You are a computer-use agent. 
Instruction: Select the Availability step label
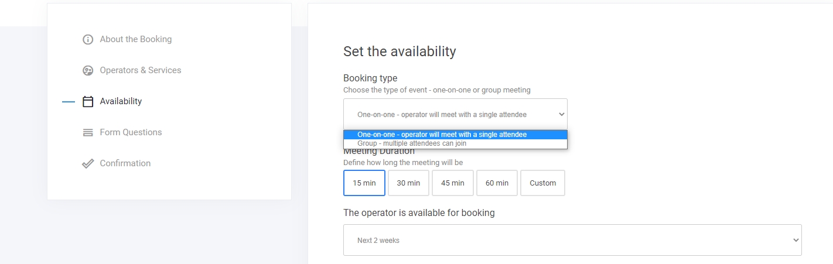click(121, 101)
